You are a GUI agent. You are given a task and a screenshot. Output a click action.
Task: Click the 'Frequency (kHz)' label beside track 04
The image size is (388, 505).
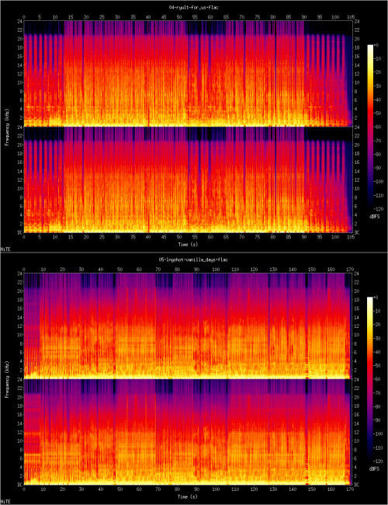[6, 127]
